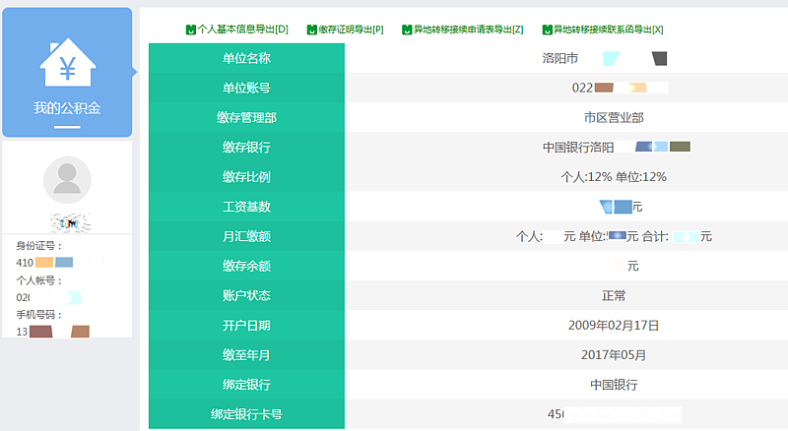Screen dimensions: 788x431
Task: Click the 单位名称 row header
Action: 246,58
